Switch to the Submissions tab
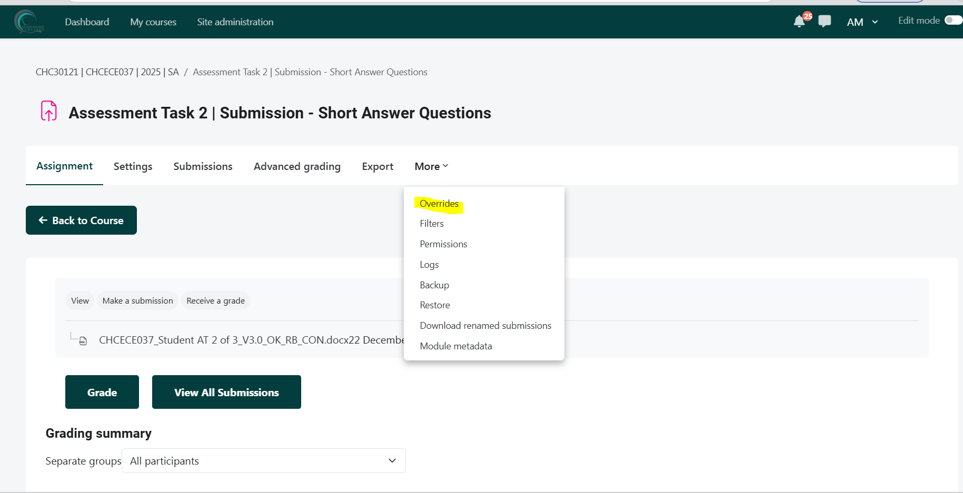 203,166
